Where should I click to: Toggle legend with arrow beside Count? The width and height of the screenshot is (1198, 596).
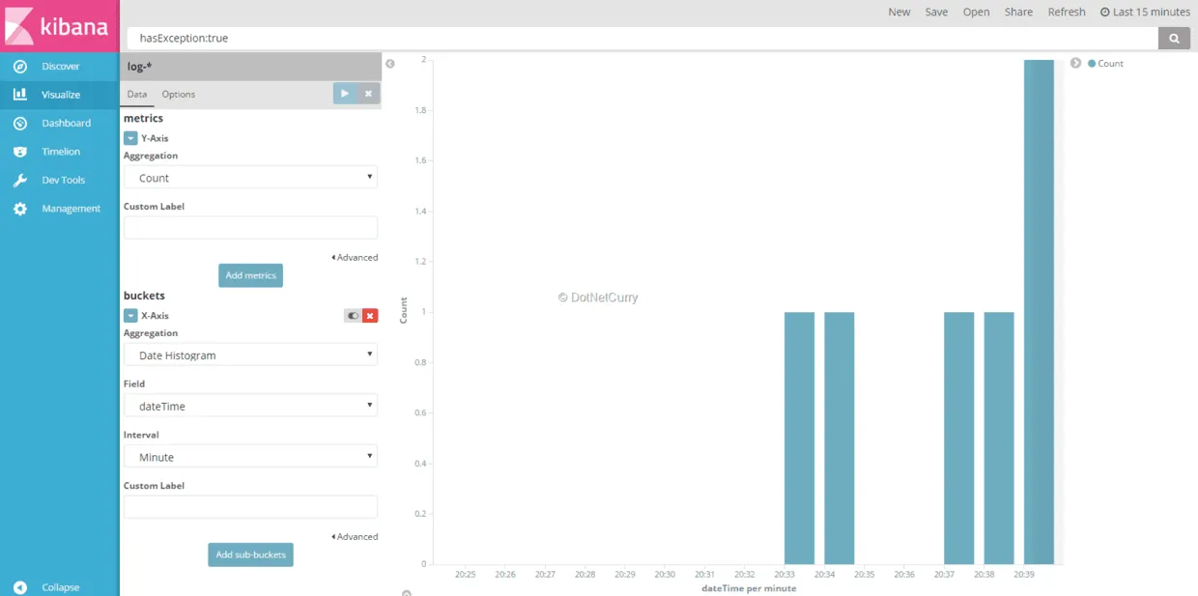click(x=1075, y=63)
